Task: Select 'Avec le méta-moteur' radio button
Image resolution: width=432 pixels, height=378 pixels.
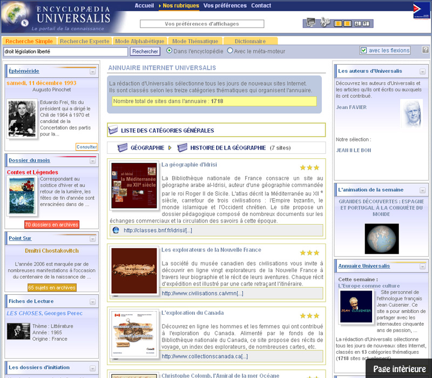Action: click(x=230, y=51)
